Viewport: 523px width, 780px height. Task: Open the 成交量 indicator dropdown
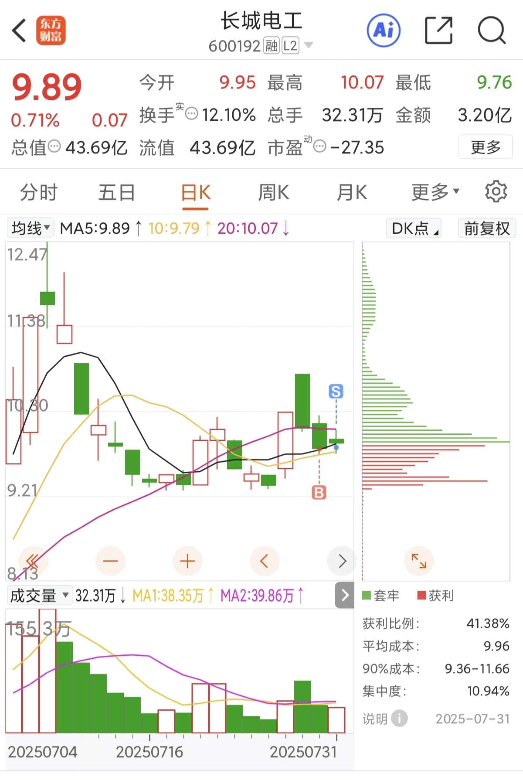tap(40, 595)
